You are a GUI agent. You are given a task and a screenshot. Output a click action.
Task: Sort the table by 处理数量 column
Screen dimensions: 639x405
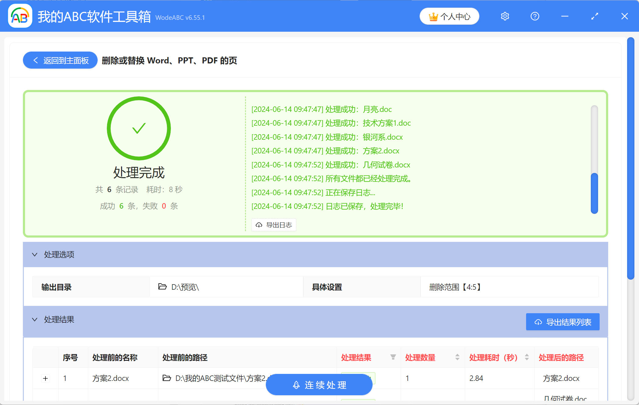457,357
